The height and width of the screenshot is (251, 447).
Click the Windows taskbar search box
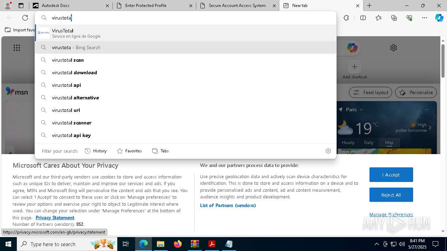pos(67,244)
